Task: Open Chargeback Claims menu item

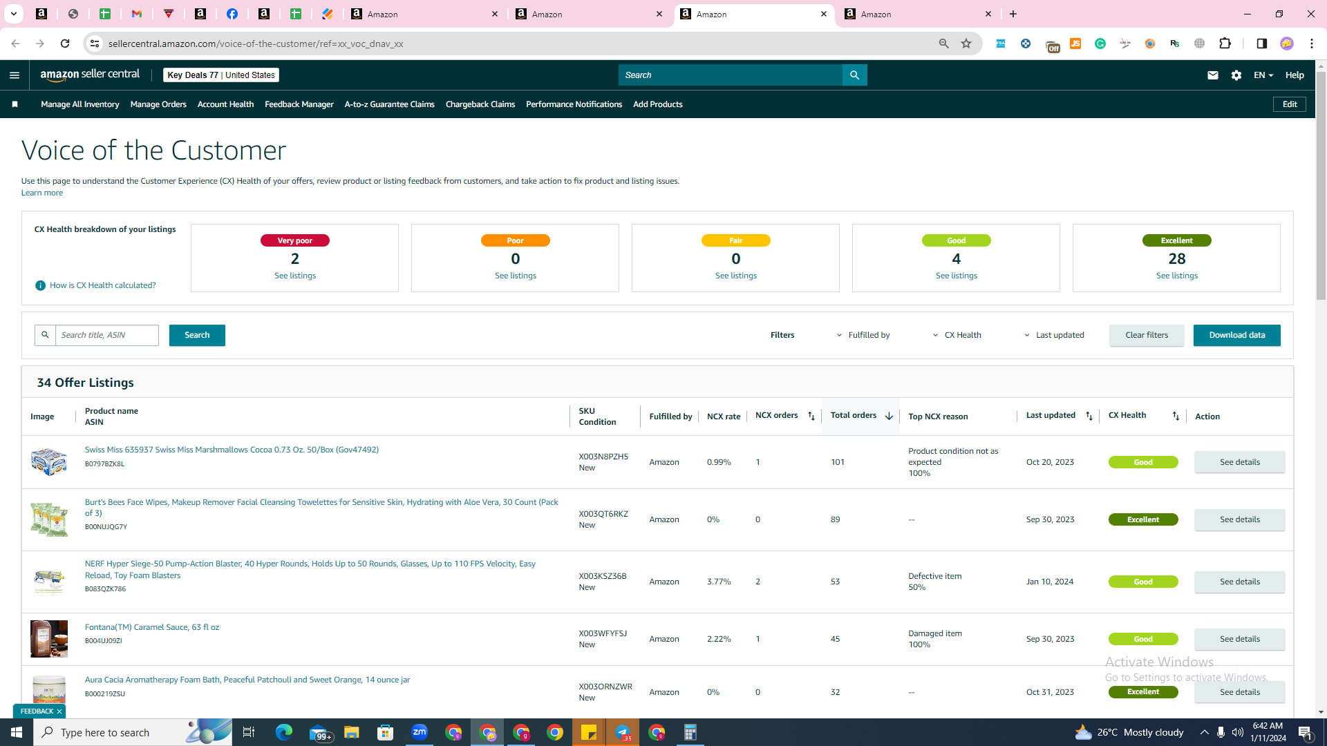Action: 480,104
